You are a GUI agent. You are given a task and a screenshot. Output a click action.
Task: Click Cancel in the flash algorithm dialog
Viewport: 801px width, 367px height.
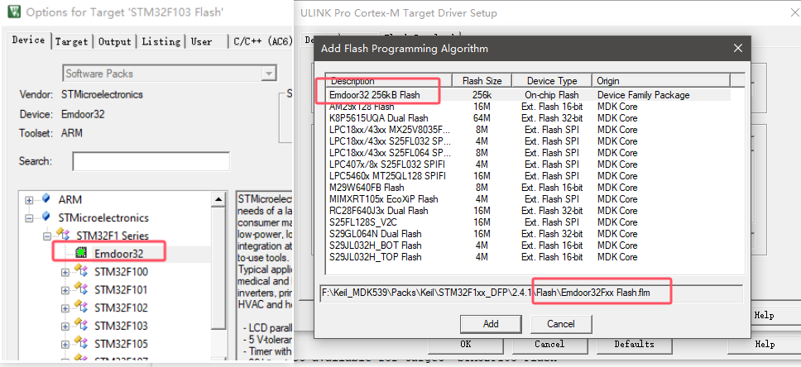(x=560, y=324)
